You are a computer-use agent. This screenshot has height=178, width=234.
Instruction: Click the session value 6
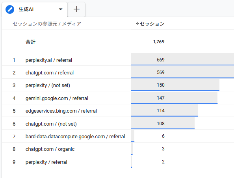[x=163, y=136]
